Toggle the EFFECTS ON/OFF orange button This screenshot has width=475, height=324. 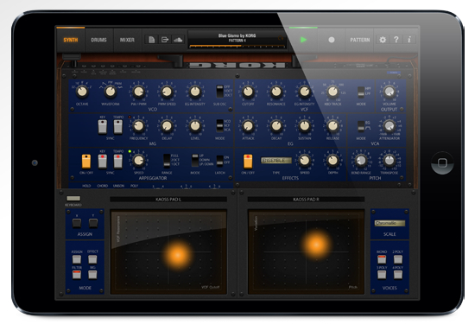[x=248, y=162]
